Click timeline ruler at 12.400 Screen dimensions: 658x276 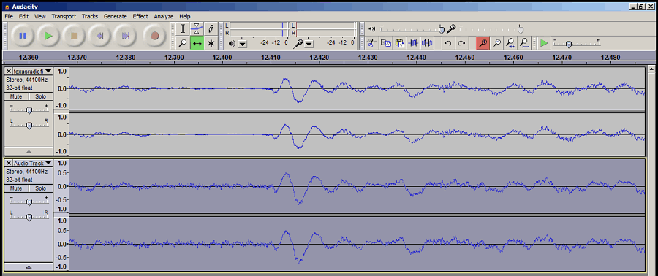coord(222,58)
